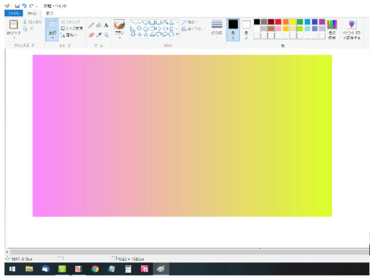Open the shape Fill dropdown

[x=194, y=28]
